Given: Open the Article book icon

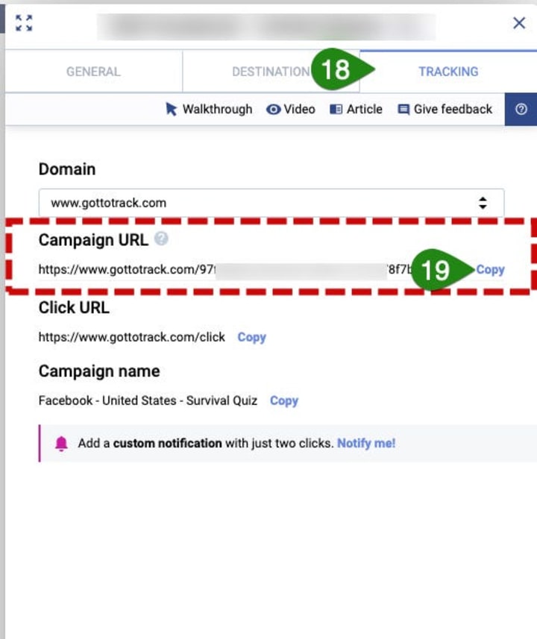Looking at the screenshot, I should tap(336, 109).
